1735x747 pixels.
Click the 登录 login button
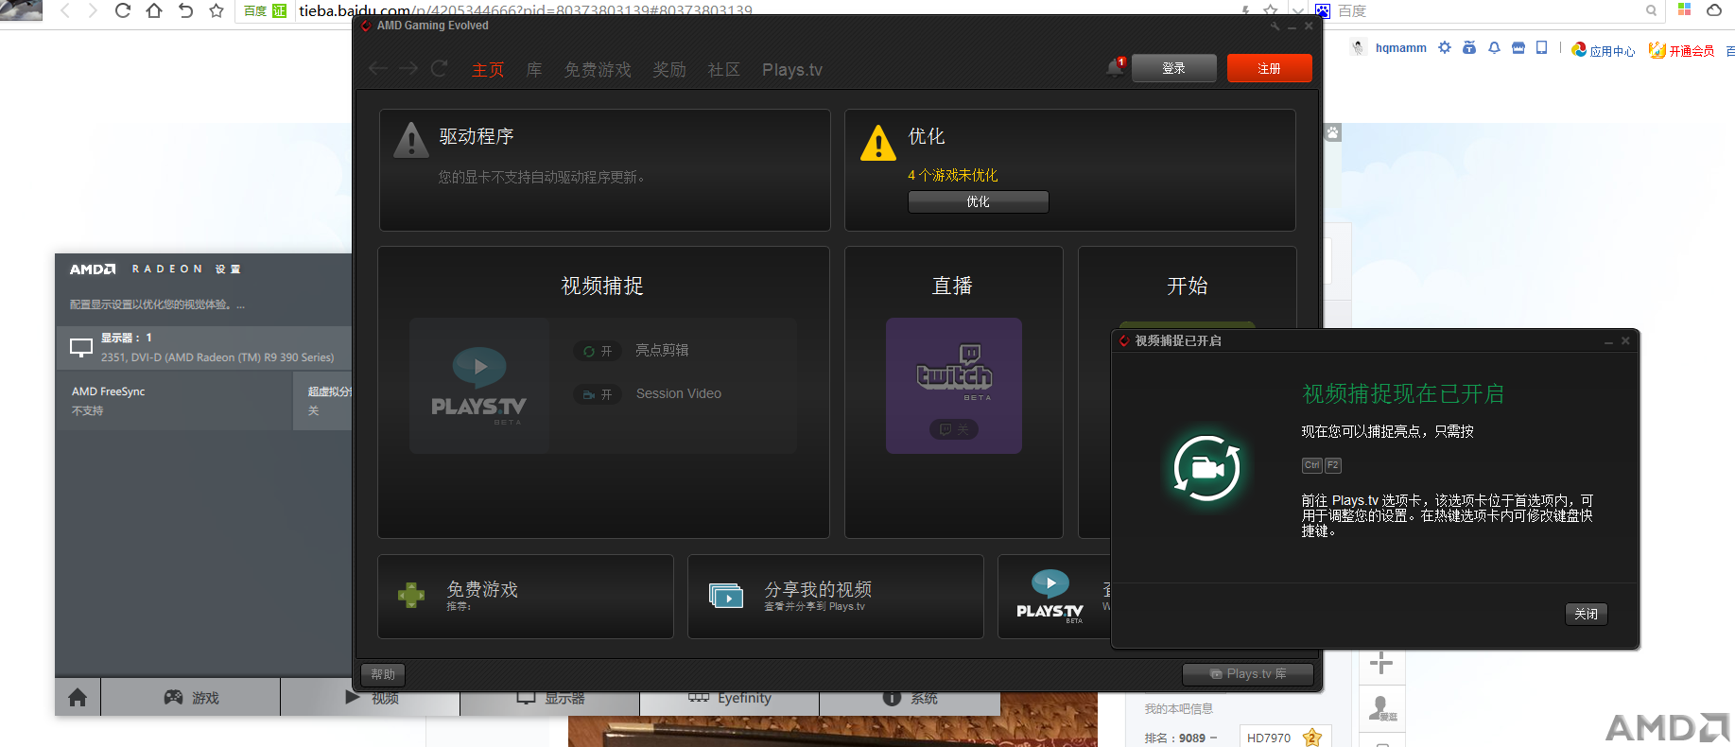(1174, 68)
